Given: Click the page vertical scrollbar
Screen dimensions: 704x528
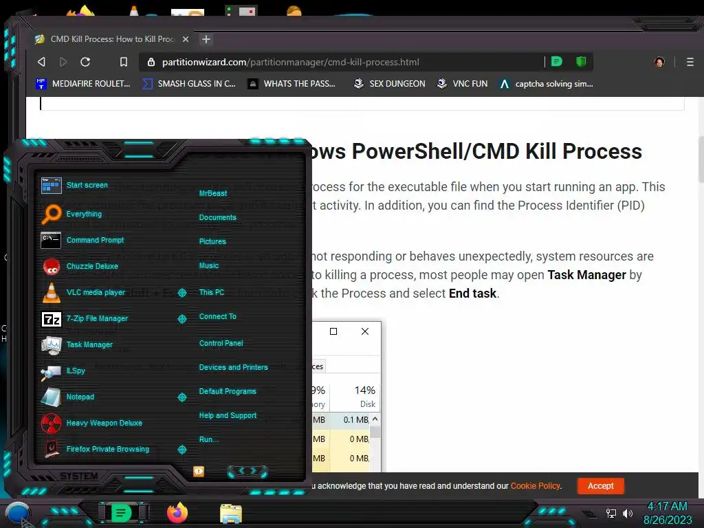Looking at the screenshot, I should pos(701,159).
